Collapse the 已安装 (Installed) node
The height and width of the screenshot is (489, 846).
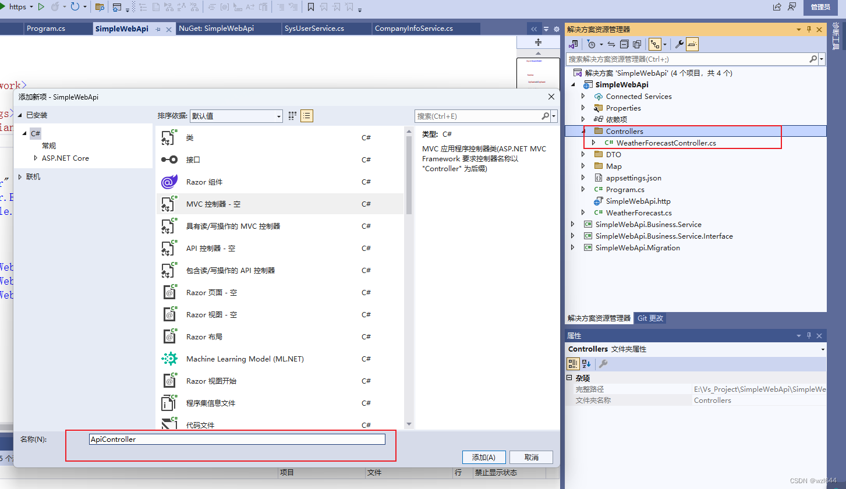[20, 115]
